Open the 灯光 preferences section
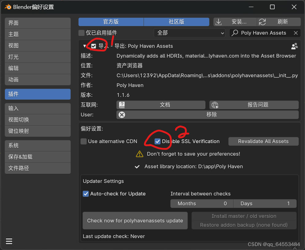Viewport: 305px width, 250px height. pyautogui.click(x=38, y=57)
